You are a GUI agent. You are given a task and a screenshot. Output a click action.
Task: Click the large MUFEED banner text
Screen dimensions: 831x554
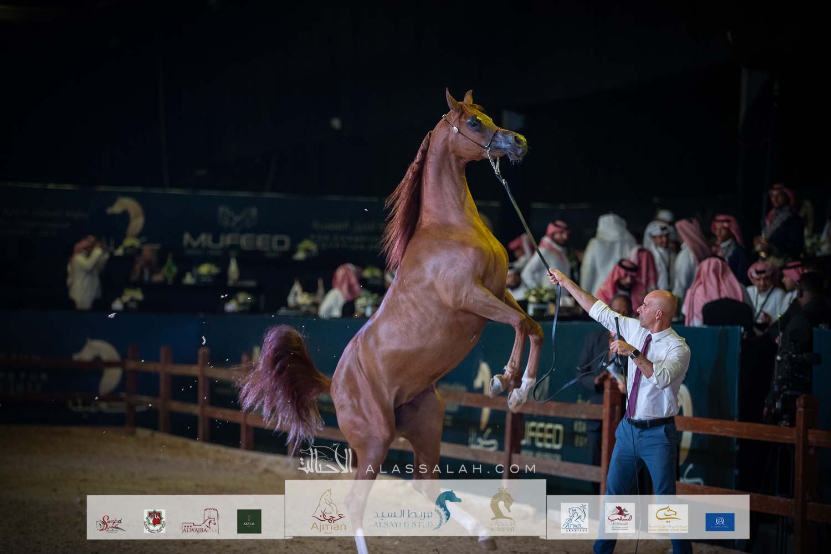(237, 242)
